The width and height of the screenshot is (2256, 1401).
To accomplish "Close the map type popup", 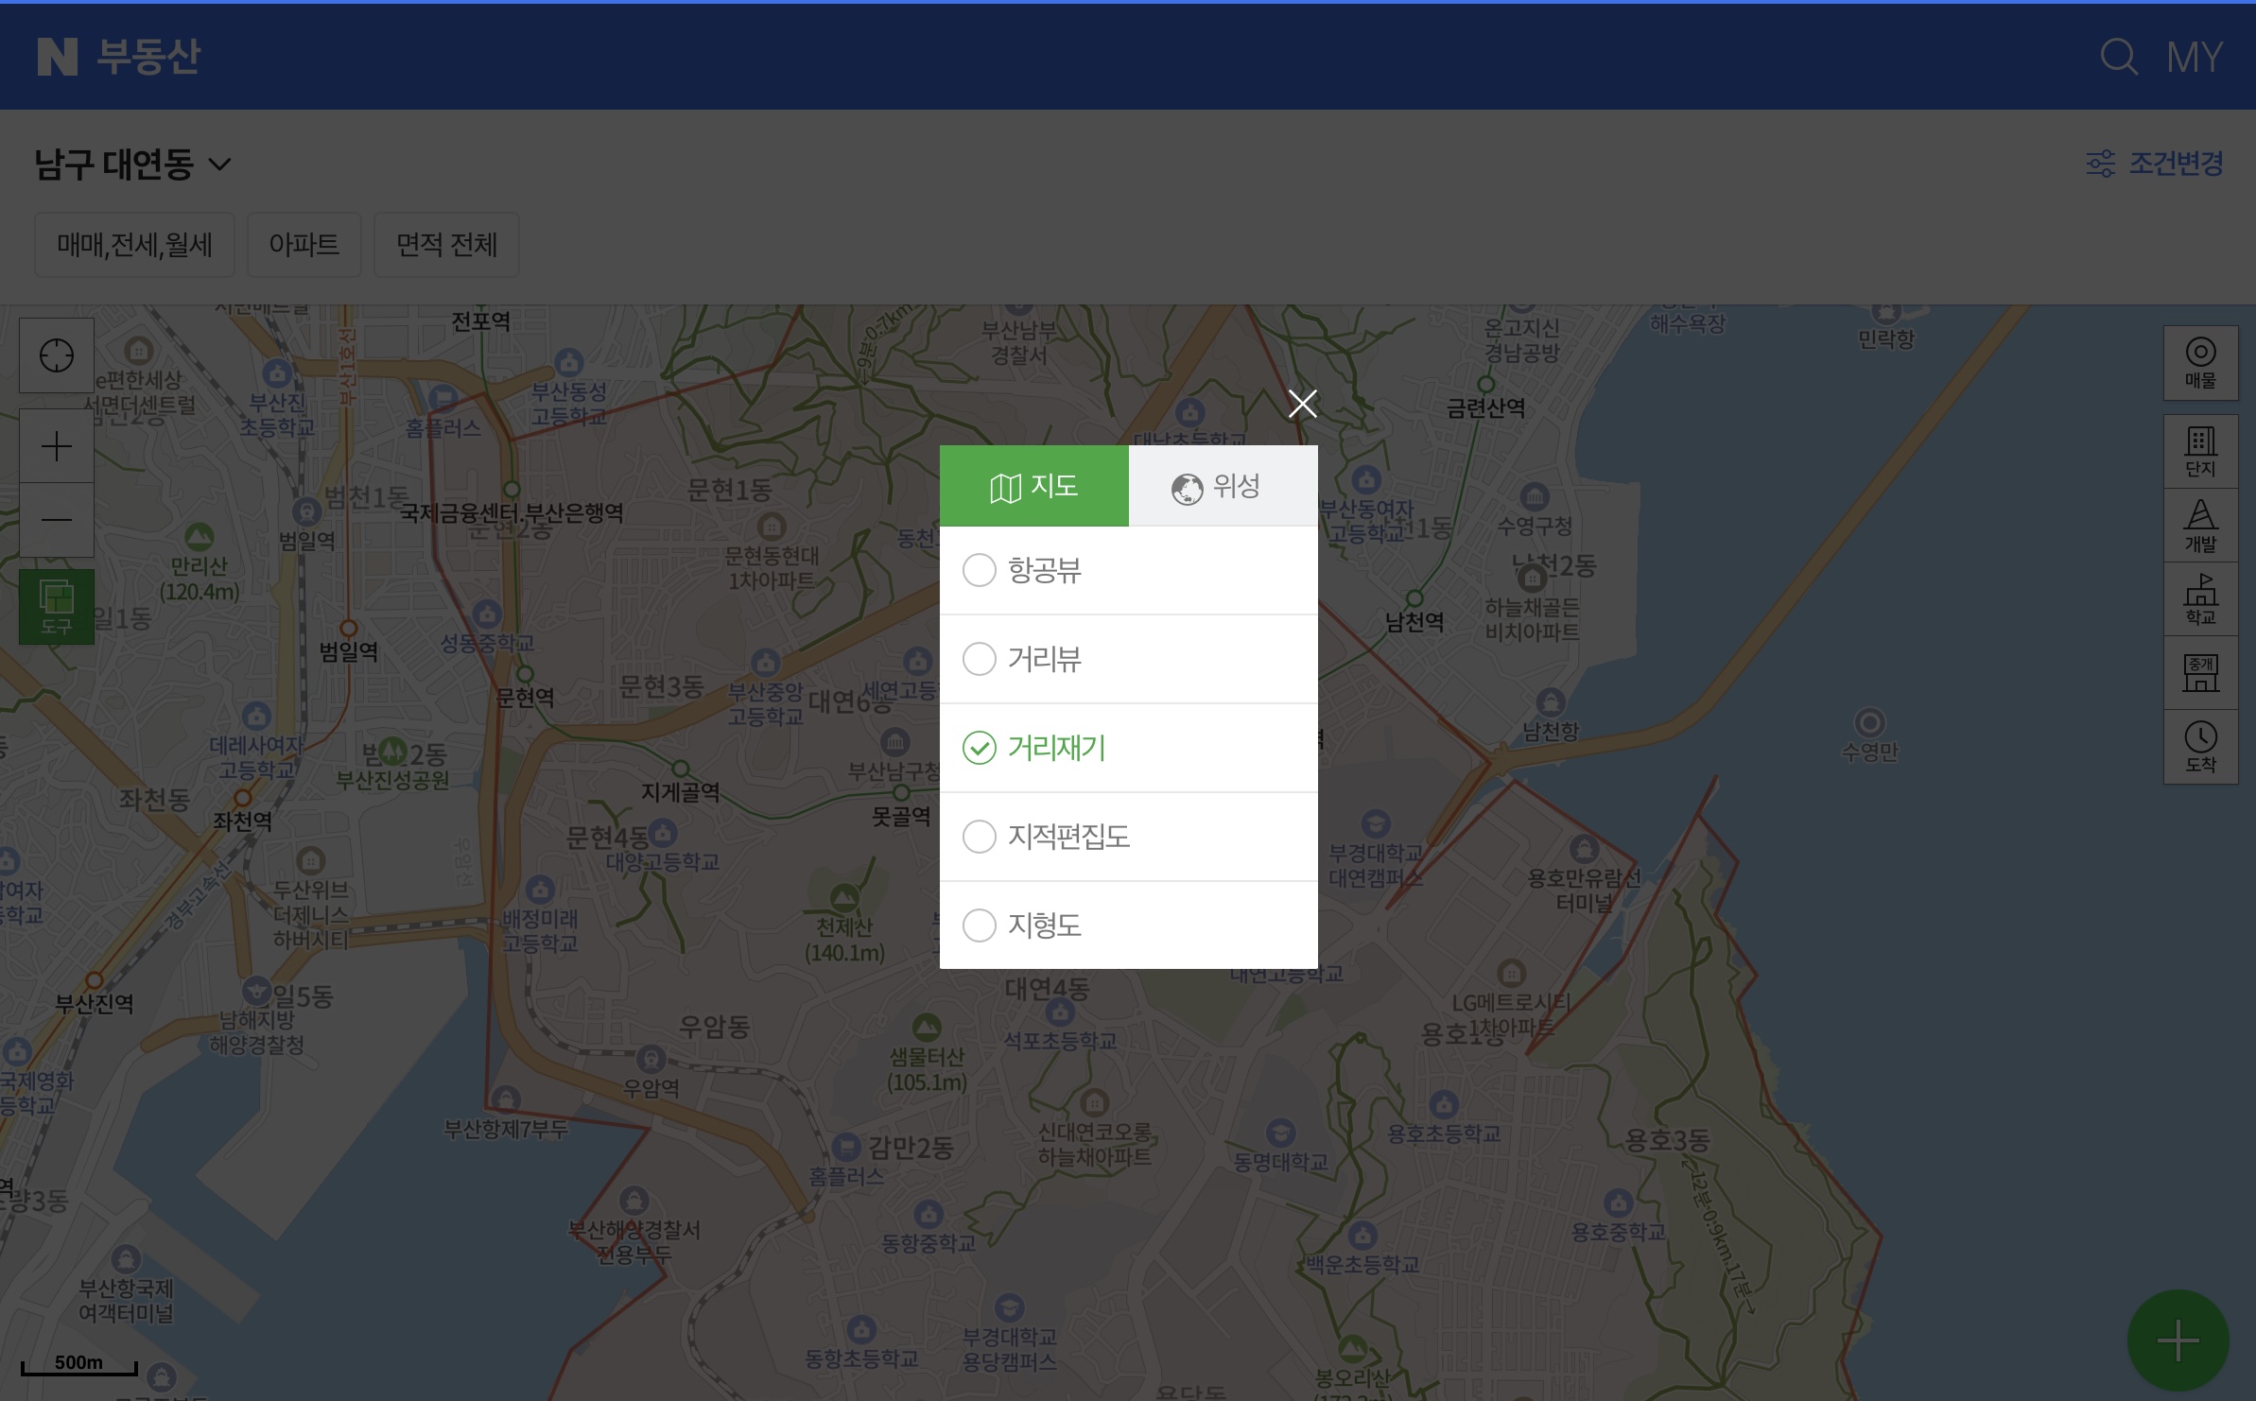I will pos(1302,404).
